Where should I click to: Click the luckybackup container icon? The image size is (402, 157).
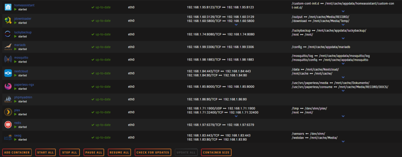[8, 34]
